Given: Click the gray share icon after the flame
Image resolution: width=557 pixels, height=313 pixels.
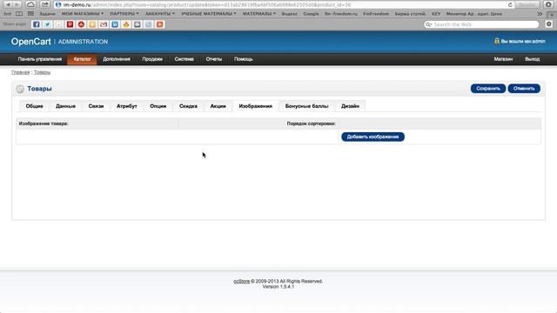Looking at the screenshot, I should point(138,24).
